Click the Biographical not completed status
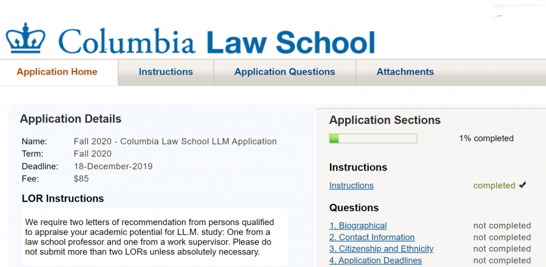The image size is (546, 267). (x=502, y=226)
